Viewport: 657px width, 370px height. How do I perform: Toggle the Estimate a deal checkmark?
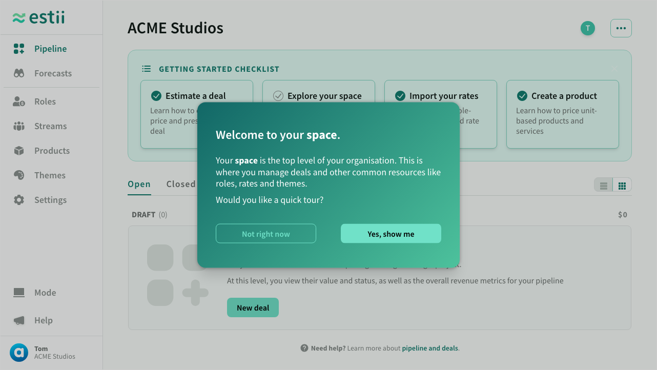(156, 96)
